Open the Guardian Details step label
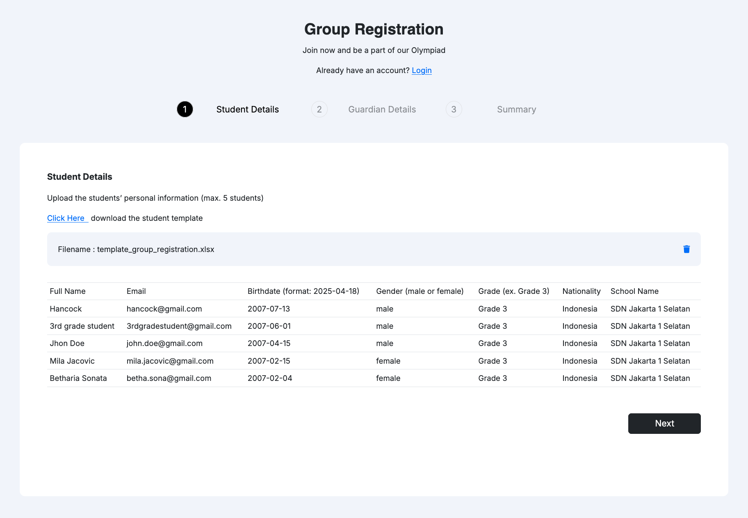This screenshot has width=748, height=518. (382, 109)
